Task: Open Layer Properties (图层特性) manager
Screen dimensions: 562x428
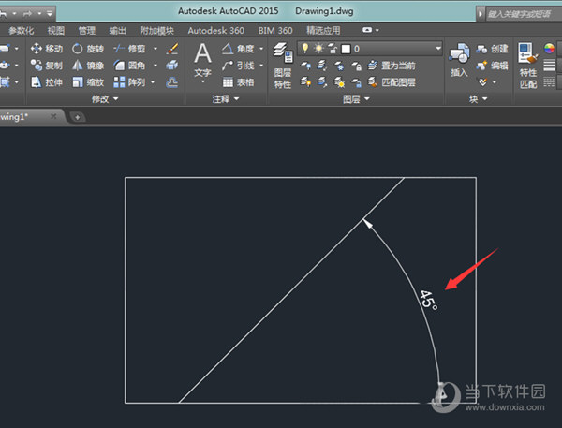Action: [283, 66]
